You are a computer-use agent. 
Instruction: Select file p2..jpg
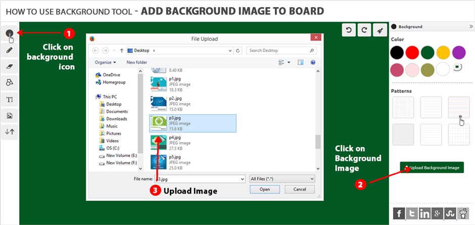tap(193, 104)
